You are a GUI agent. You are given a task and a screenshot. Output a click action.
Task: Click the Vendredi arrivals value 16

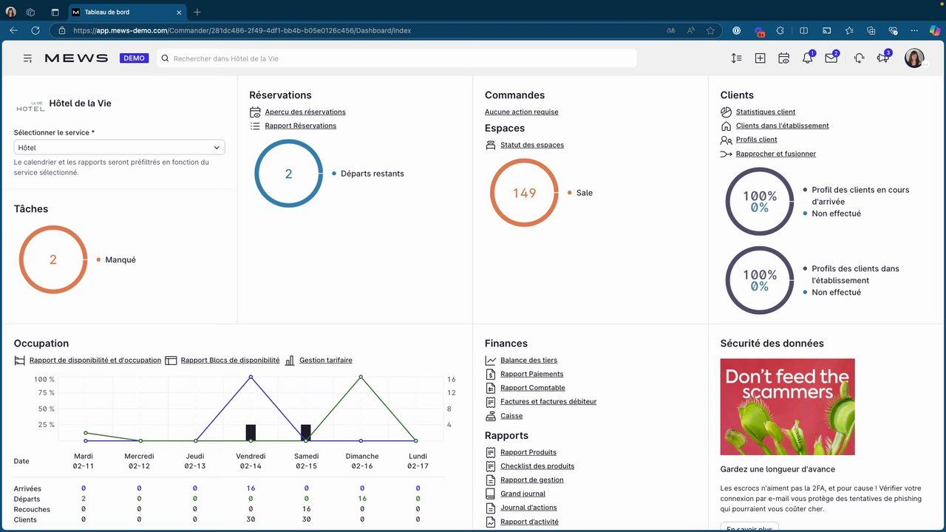click(x=251, y=488)
